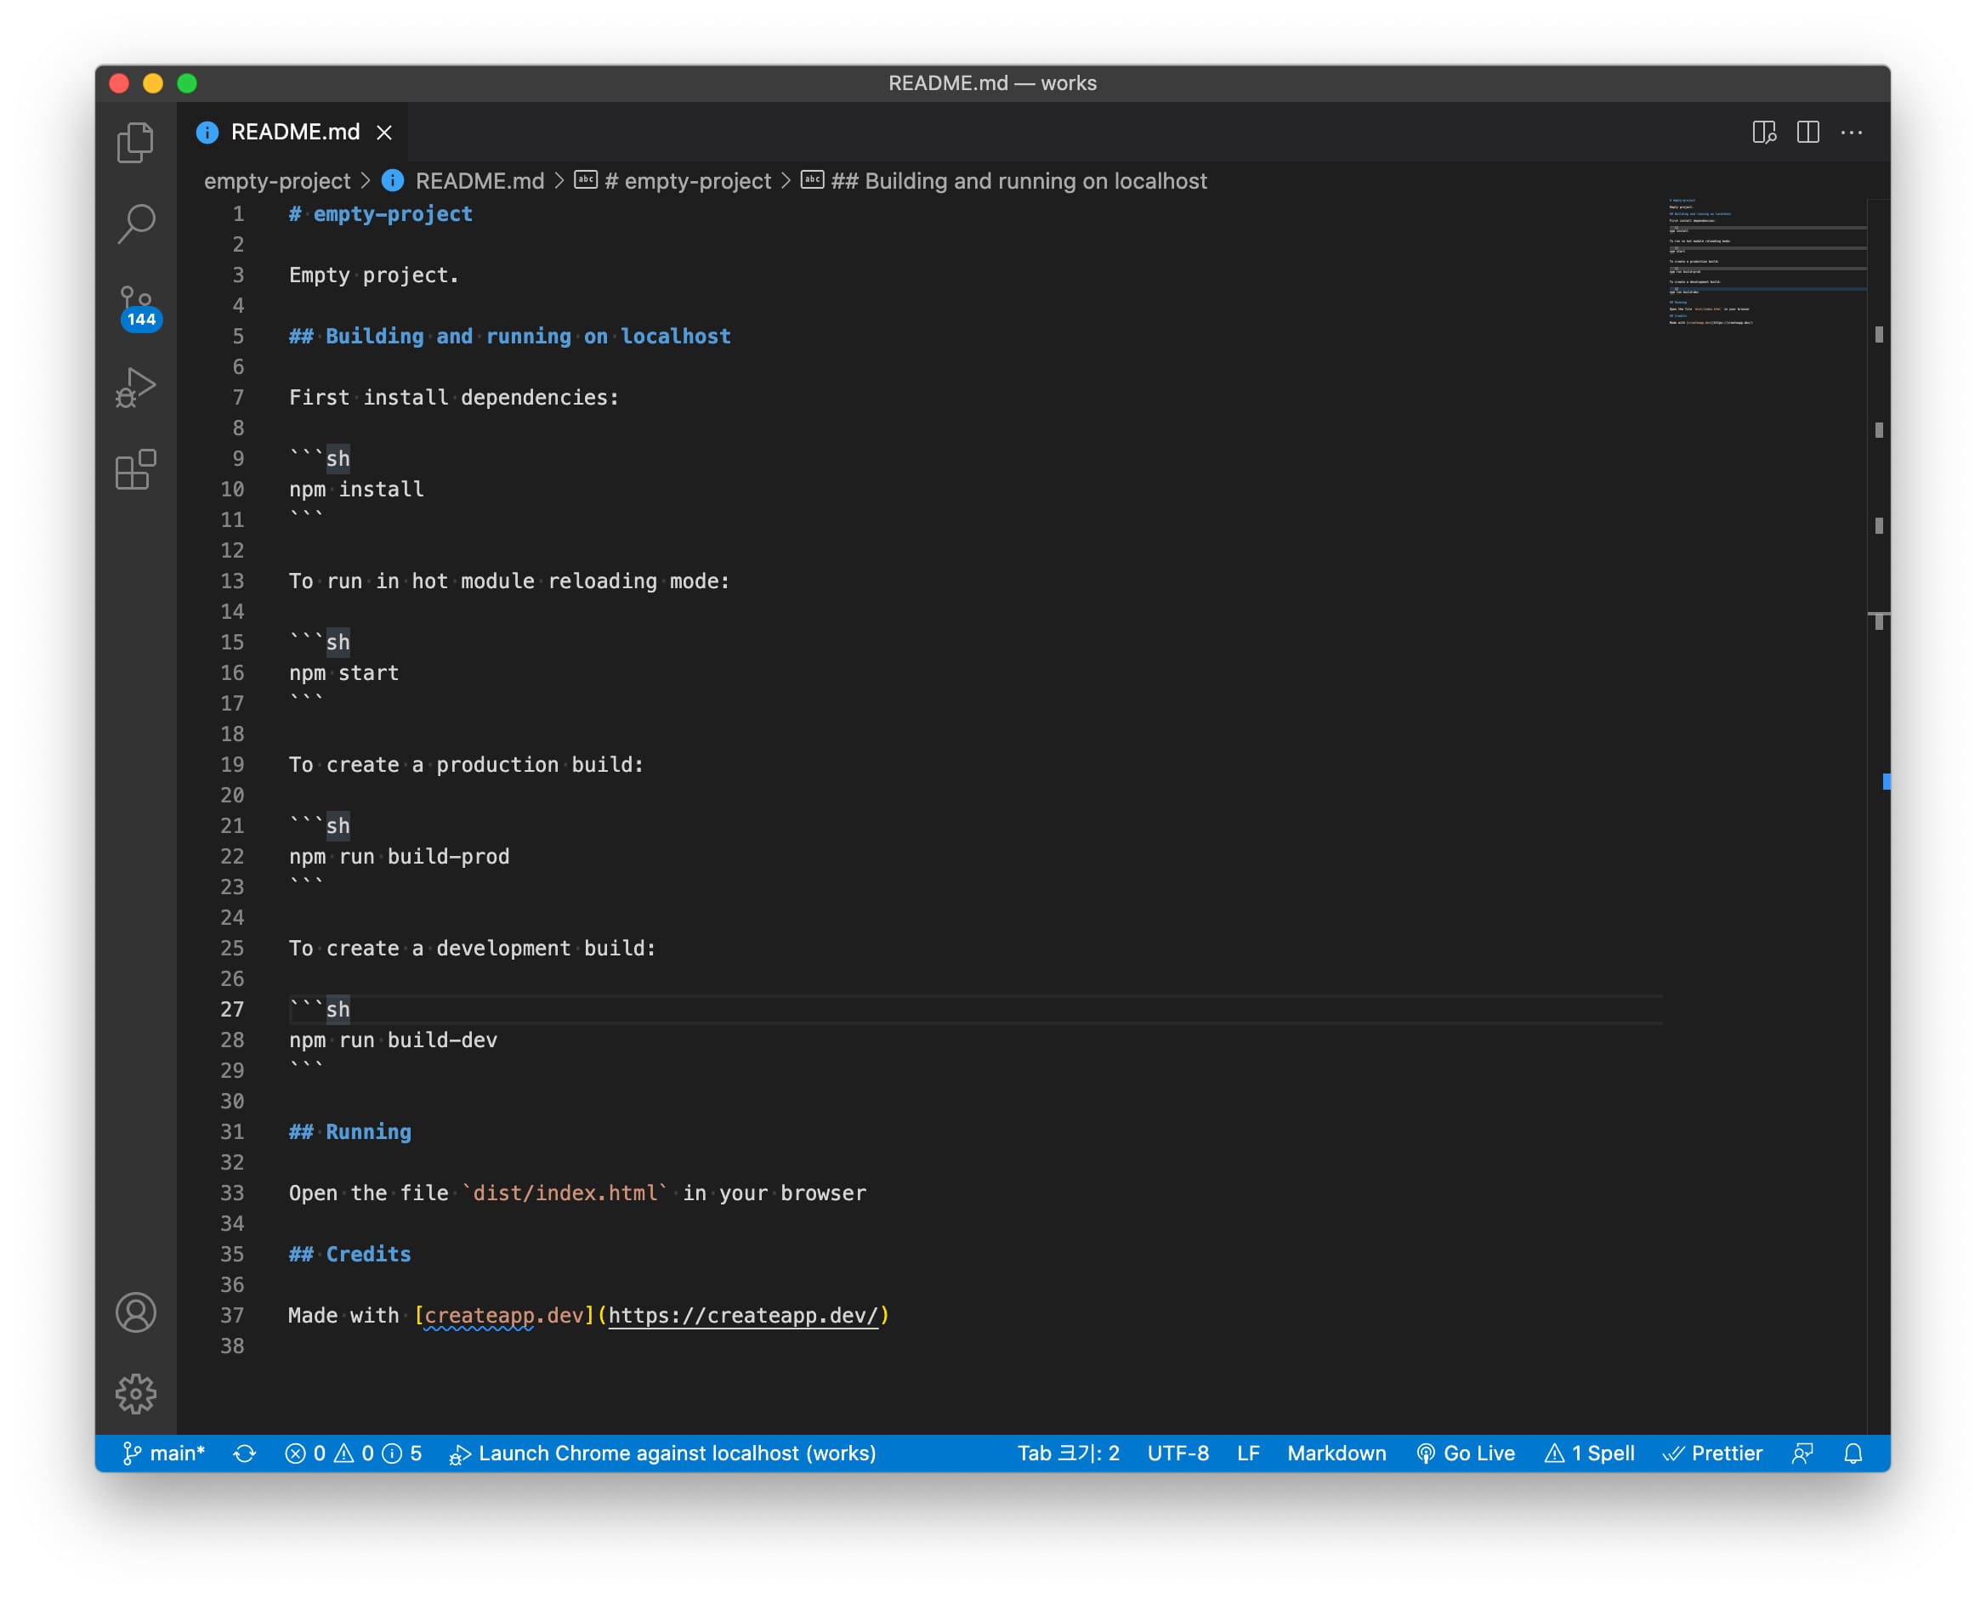
Task: Open the Extensions view icon
Action: click(x=135, y=470)
